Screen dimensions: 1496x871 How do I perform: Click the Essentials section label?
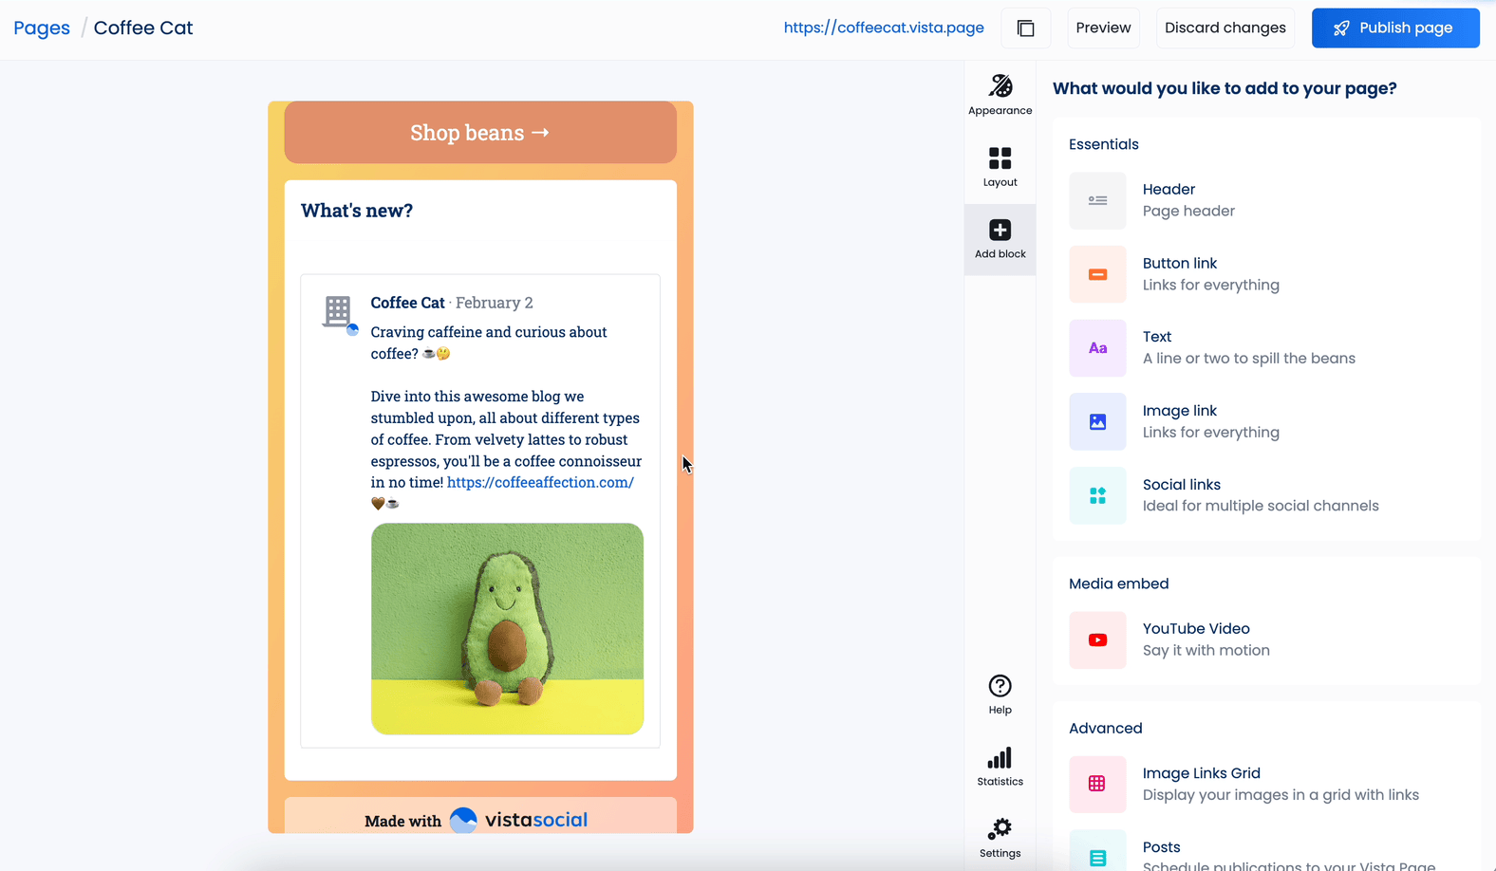[x=1104, y=144]
